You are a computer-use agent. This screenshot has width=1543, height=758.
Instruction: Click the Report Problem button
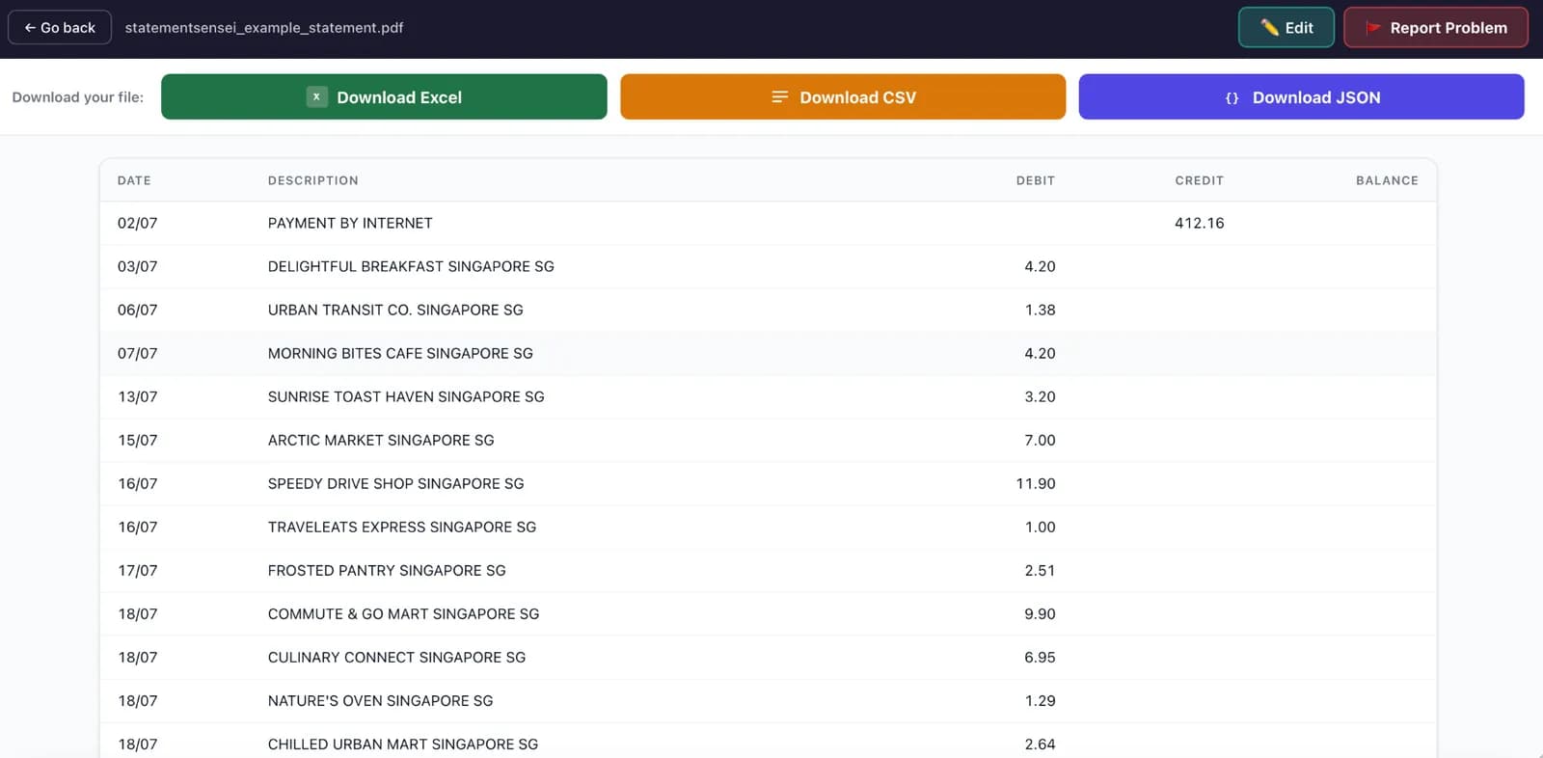(x=1436, y=28)
